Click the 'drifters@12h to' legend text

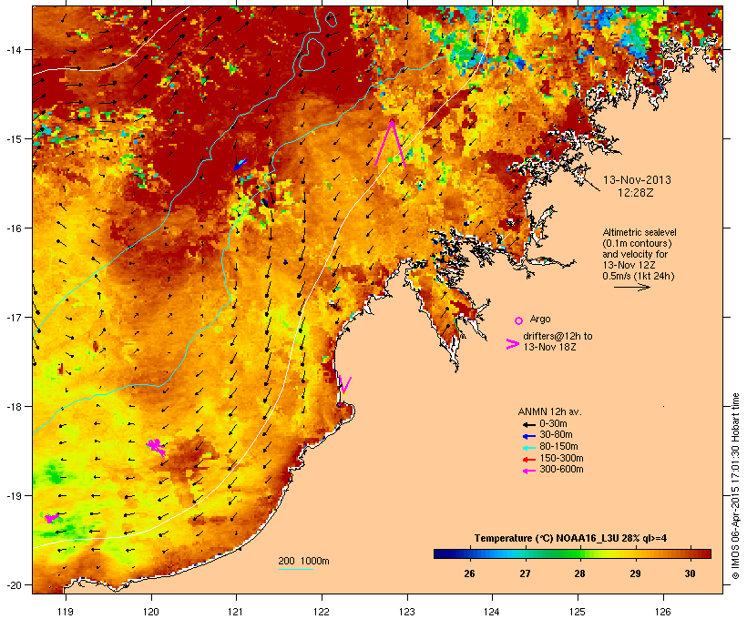558,336
